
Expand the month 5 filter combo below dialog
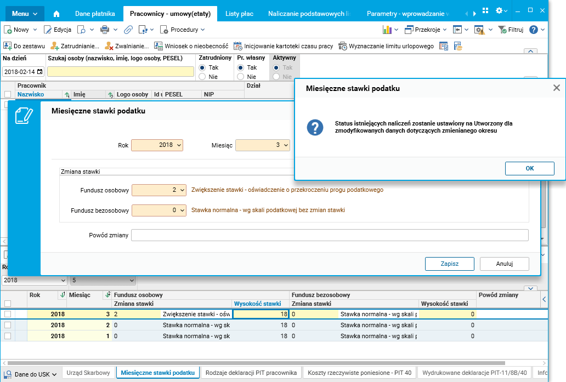click(132, 280)
